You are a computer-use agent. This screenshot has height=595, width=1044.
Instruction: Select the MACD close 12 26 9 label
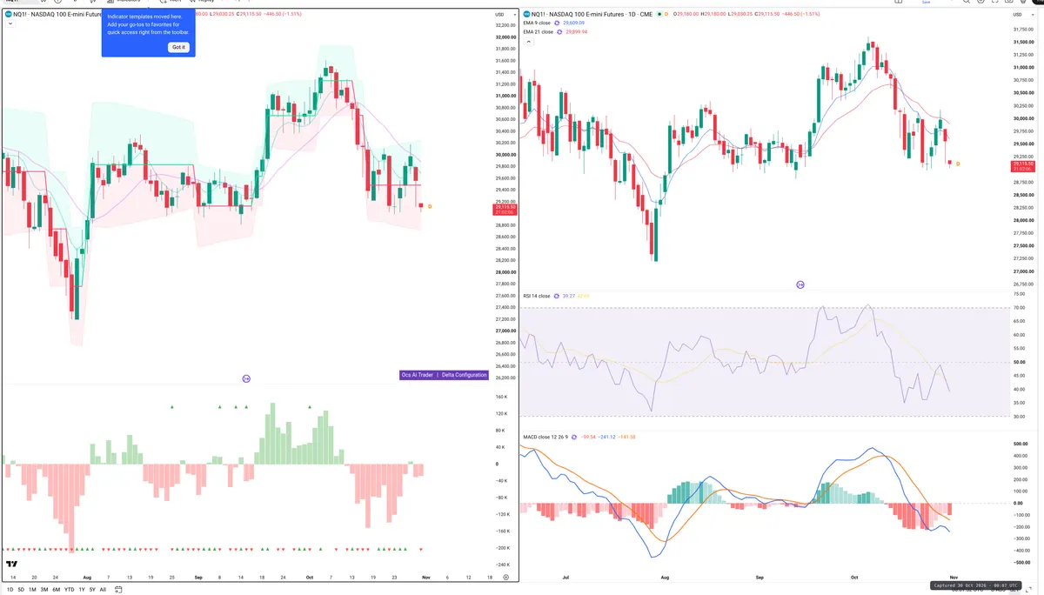click(547, 437)
